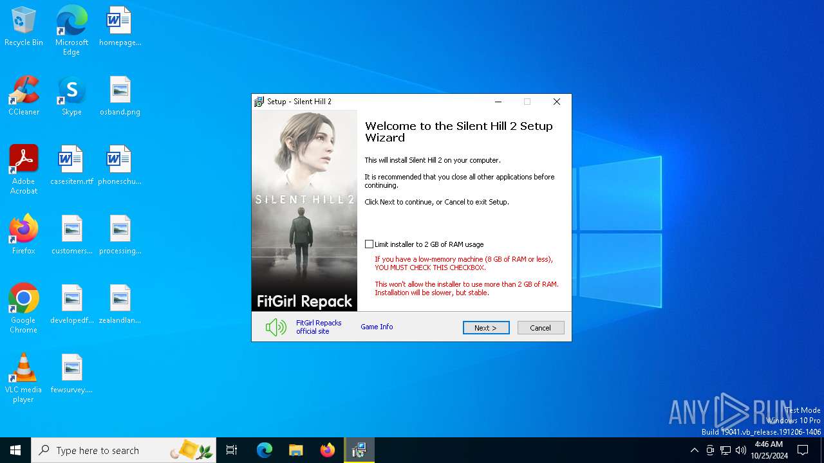This screenshot has height=463, width=824.
Task: Select the Recycle Bin desktop icon
Action: click(24, 27)
